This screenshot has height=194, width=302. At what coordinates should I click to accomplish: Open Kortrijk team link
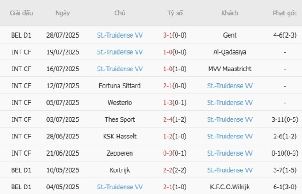pos(119,170)
